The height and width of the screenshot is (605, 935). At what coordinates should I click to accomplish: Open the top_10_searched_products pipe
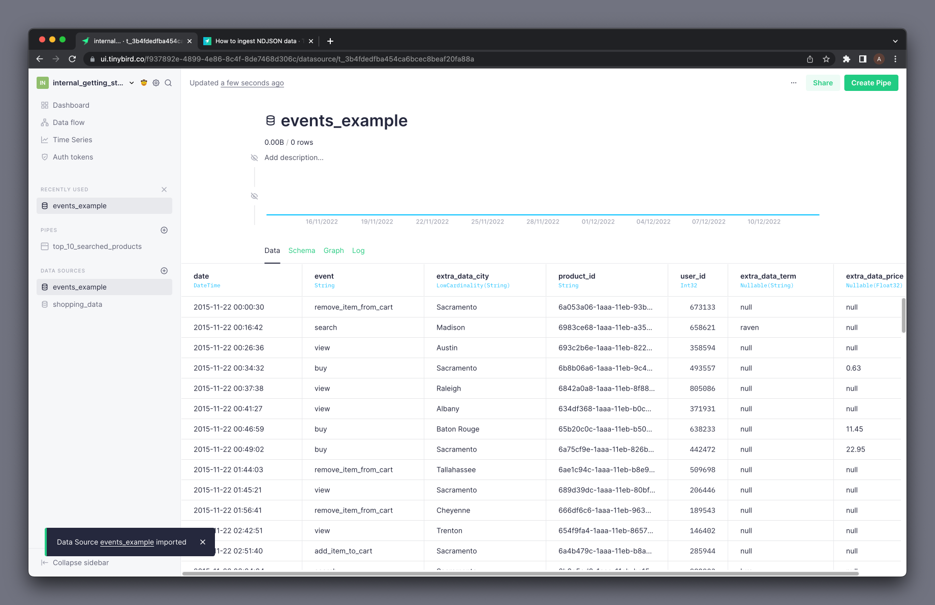(x=98, y=246)
